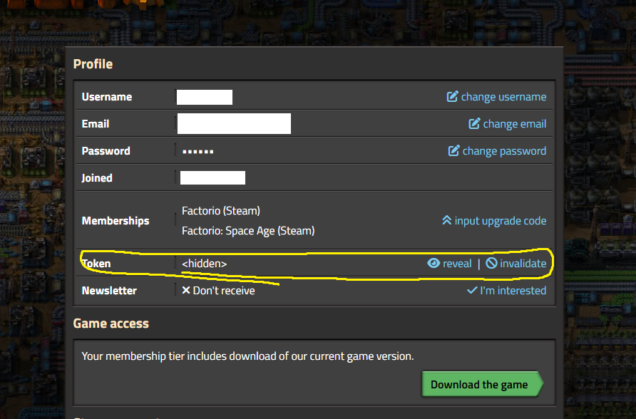This screenshot has width=636, height=419.
Task: Click the masked password dots
Action: click(x=198, y=152)
